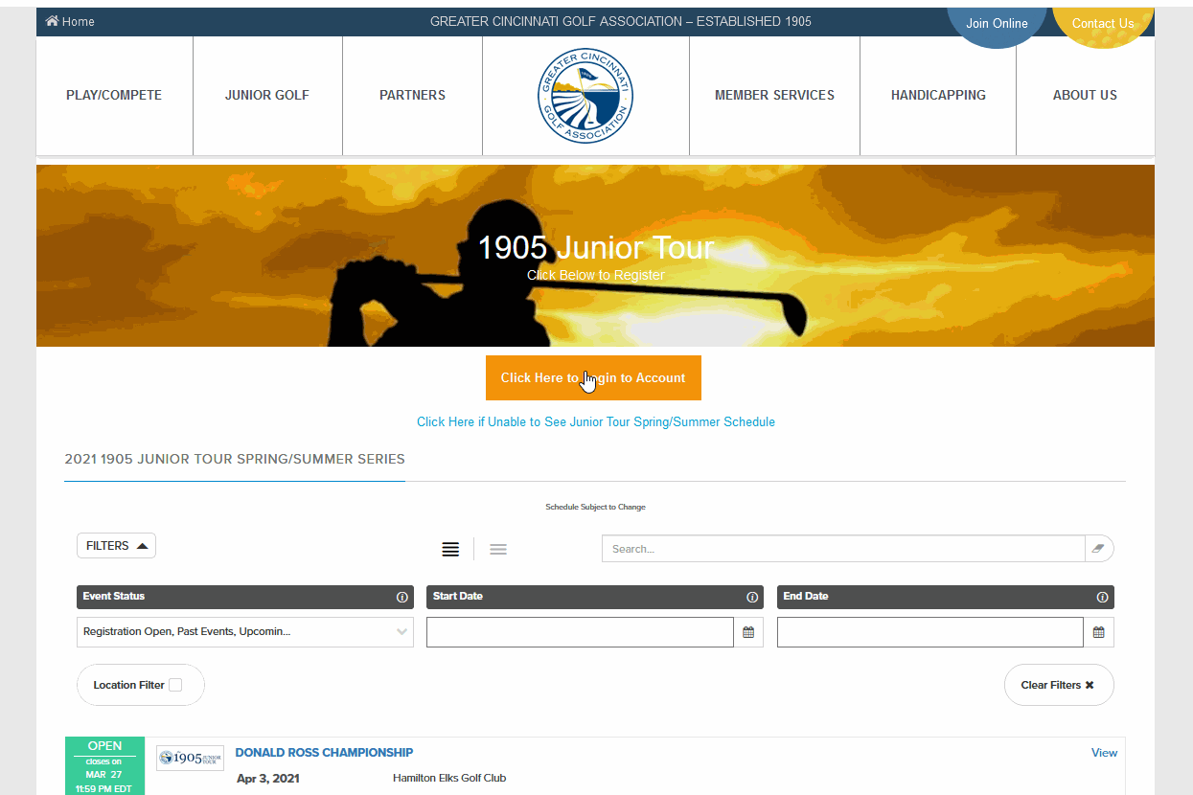
Task: Open the Start Date calendar picker icon
Action: [x=748, y=632]
